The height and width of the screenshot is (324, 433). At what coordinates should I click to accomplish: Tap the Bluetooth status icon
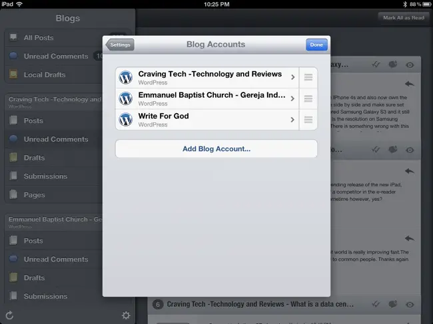[x=405, y=4]
